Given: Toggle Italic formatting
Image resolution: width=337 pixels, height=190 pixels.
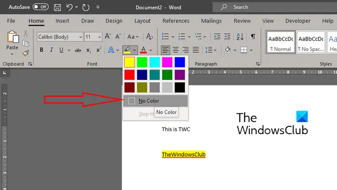Looking at the screenshot, I should pos(51,50).
